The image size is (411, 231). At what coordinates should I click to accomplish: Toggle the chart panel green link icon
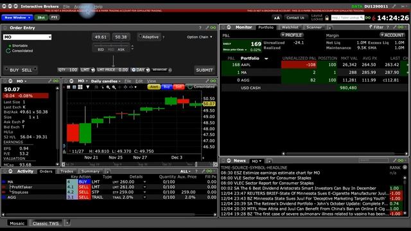pyautogui.click(x=213, y=81)
